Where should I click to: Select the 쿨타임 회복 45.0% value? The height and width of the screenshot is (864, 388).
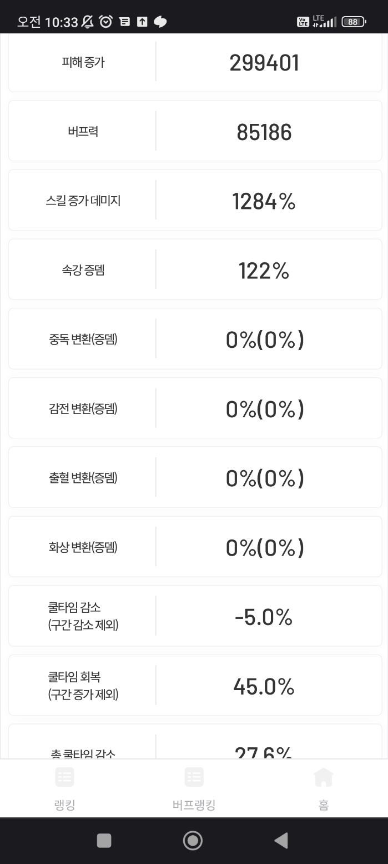pyautogui.click(x=264, y=686)
